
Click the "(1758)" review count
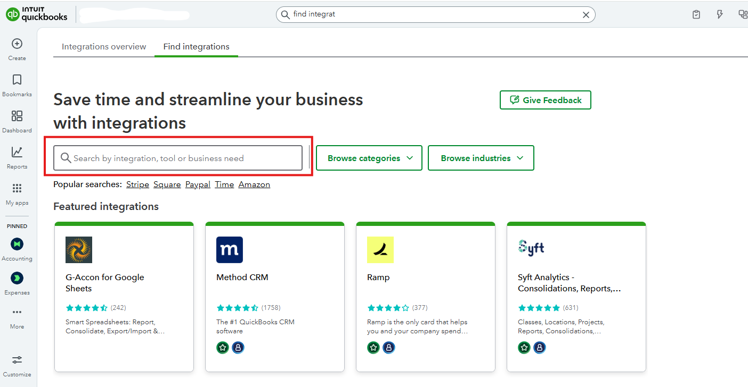point(271,308)
